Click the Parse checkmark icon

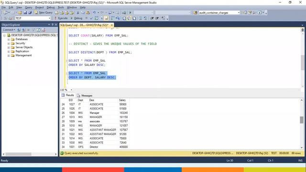pos(91,18)
